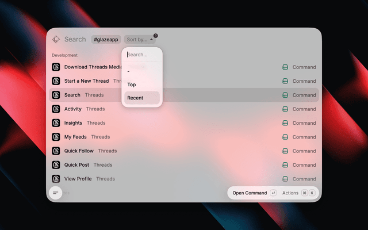The image size is (368, 230).
Task: Click the Threads icon next to Insights
Action: click(56, 123)
